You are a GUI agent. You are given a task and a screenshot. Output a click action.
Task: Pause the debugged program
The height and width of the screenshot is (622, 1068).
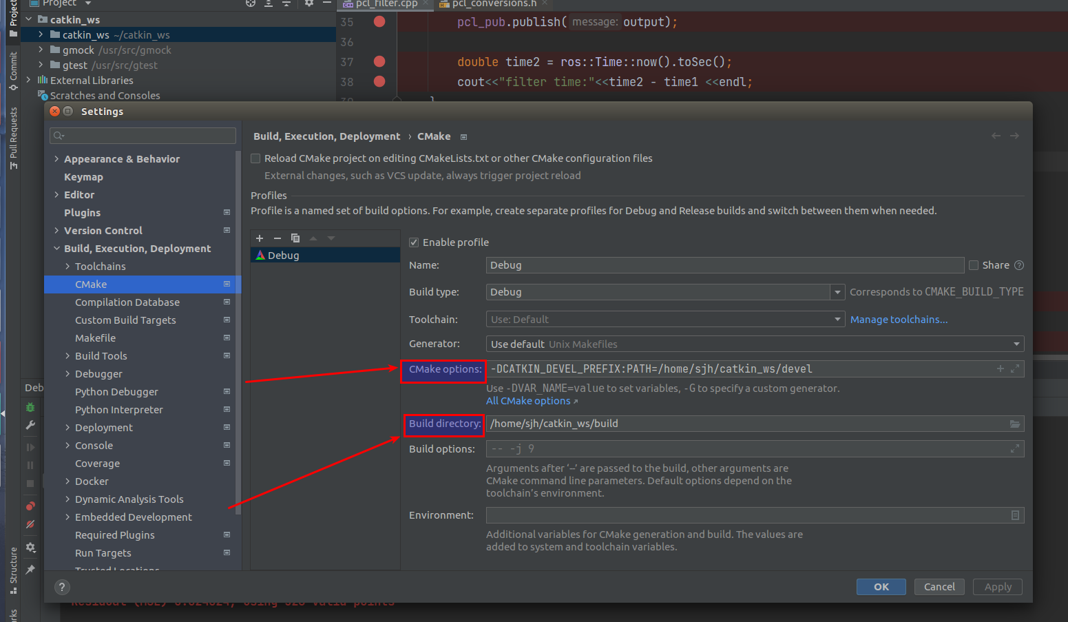(30, 465)
